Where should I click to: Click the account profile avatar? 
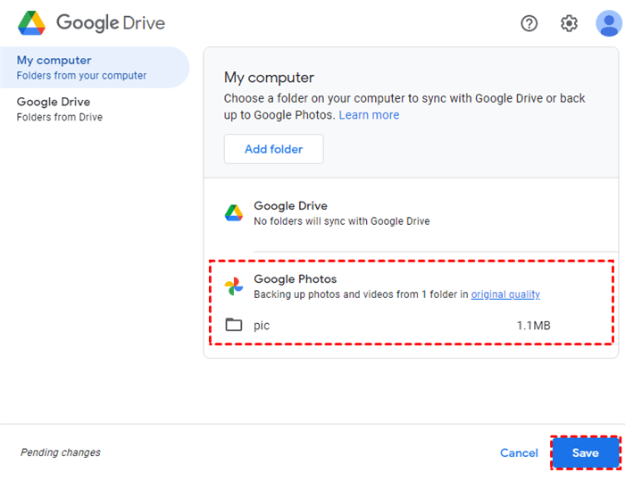(x=609, y=23)
